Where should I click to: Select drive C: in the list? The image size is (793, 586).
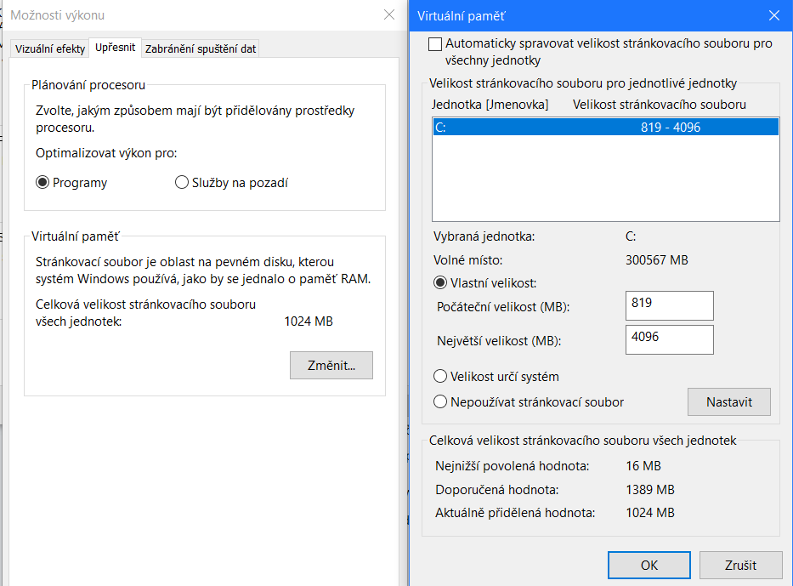coord(605,128)
